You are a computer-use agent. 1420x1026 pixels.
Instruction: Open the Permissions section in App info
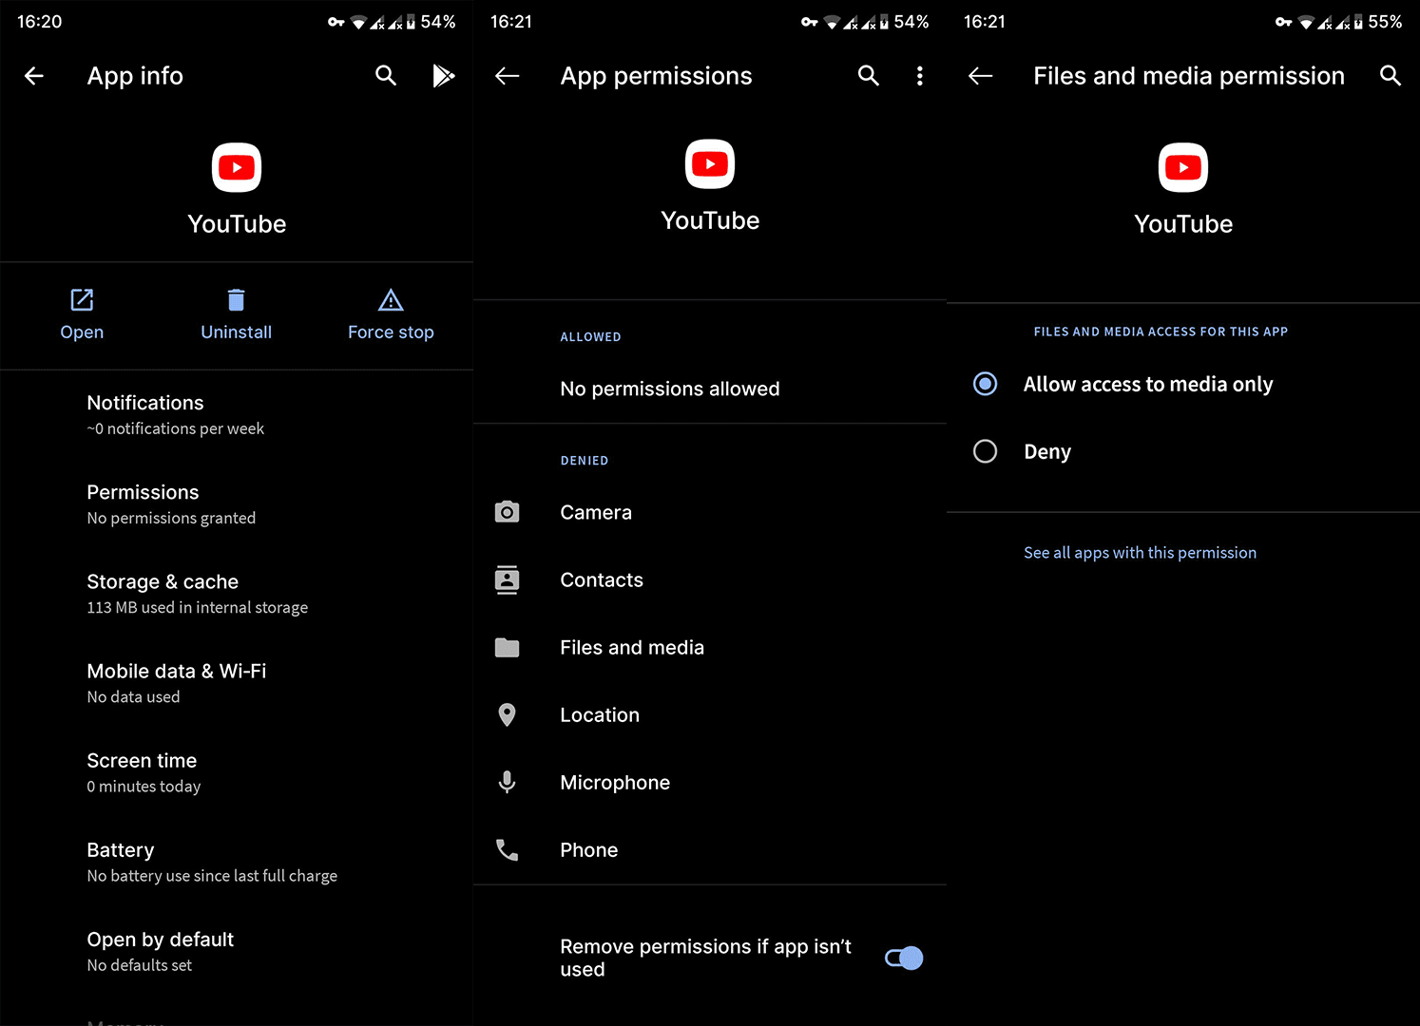(143, 503)
